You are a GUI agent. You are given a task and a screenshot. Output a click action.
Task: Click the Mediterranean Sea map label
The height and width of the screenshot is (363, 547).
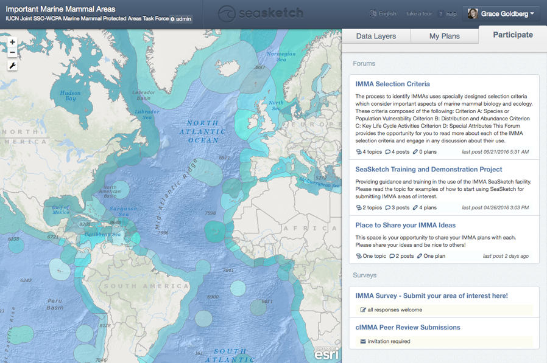[x=319, y=182]
